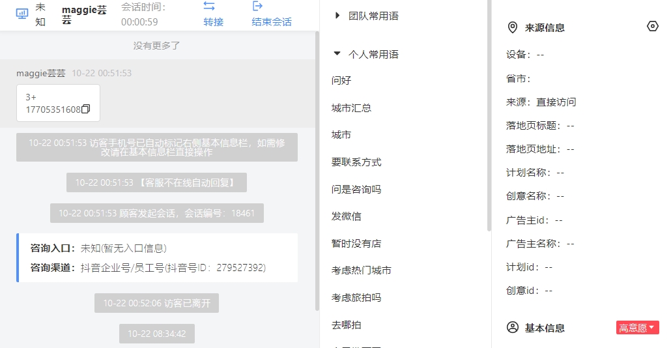
Task: Click the 结束会话 end session button
Action: click(x=272, y=22)
